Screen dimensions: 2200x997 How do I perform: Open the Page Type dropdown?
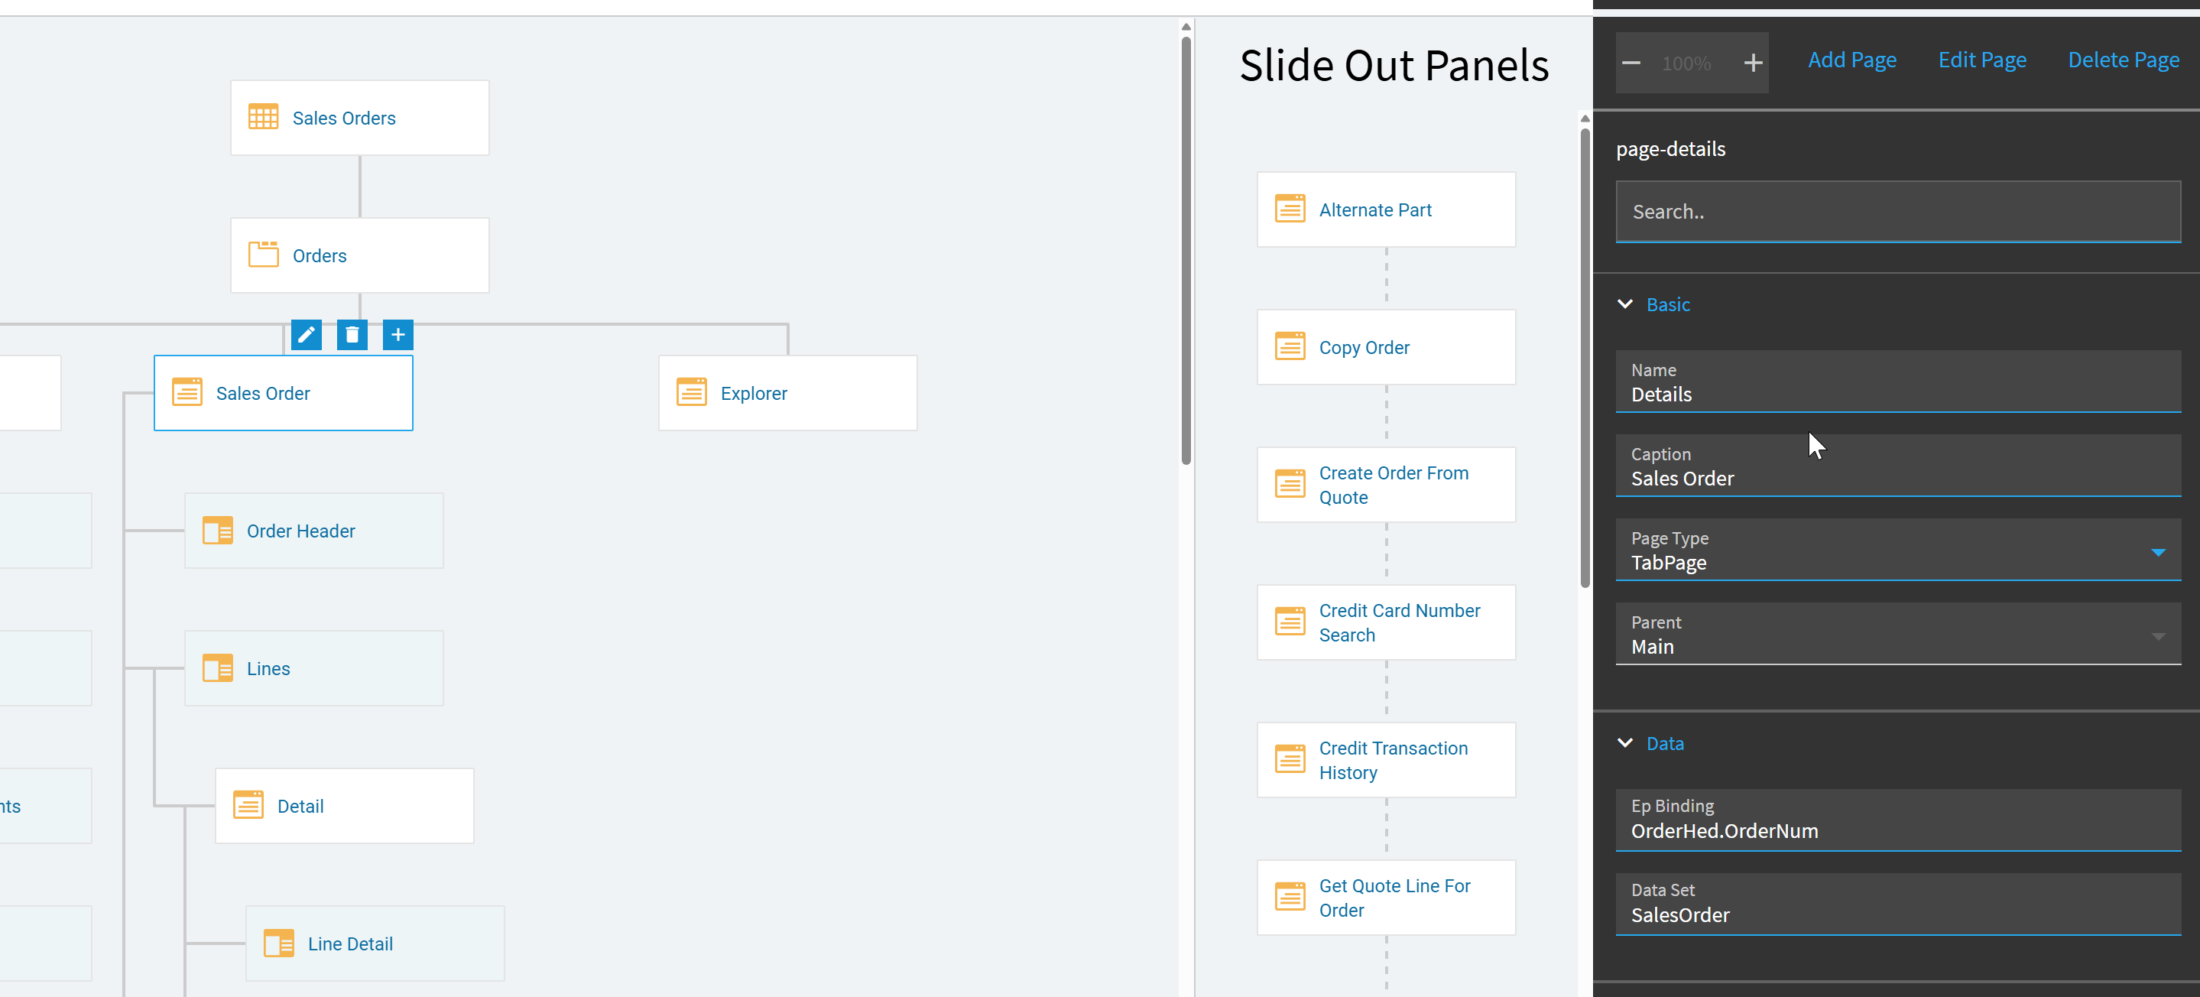pyautogui.click(x=2158, y=552)
